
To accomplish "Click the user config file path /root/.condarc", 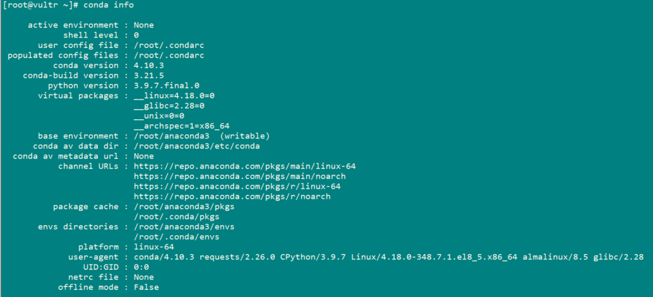I will (168, 45).
